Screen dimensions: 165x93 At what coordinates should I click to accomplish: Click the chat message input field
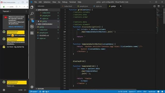pos(16,86)
